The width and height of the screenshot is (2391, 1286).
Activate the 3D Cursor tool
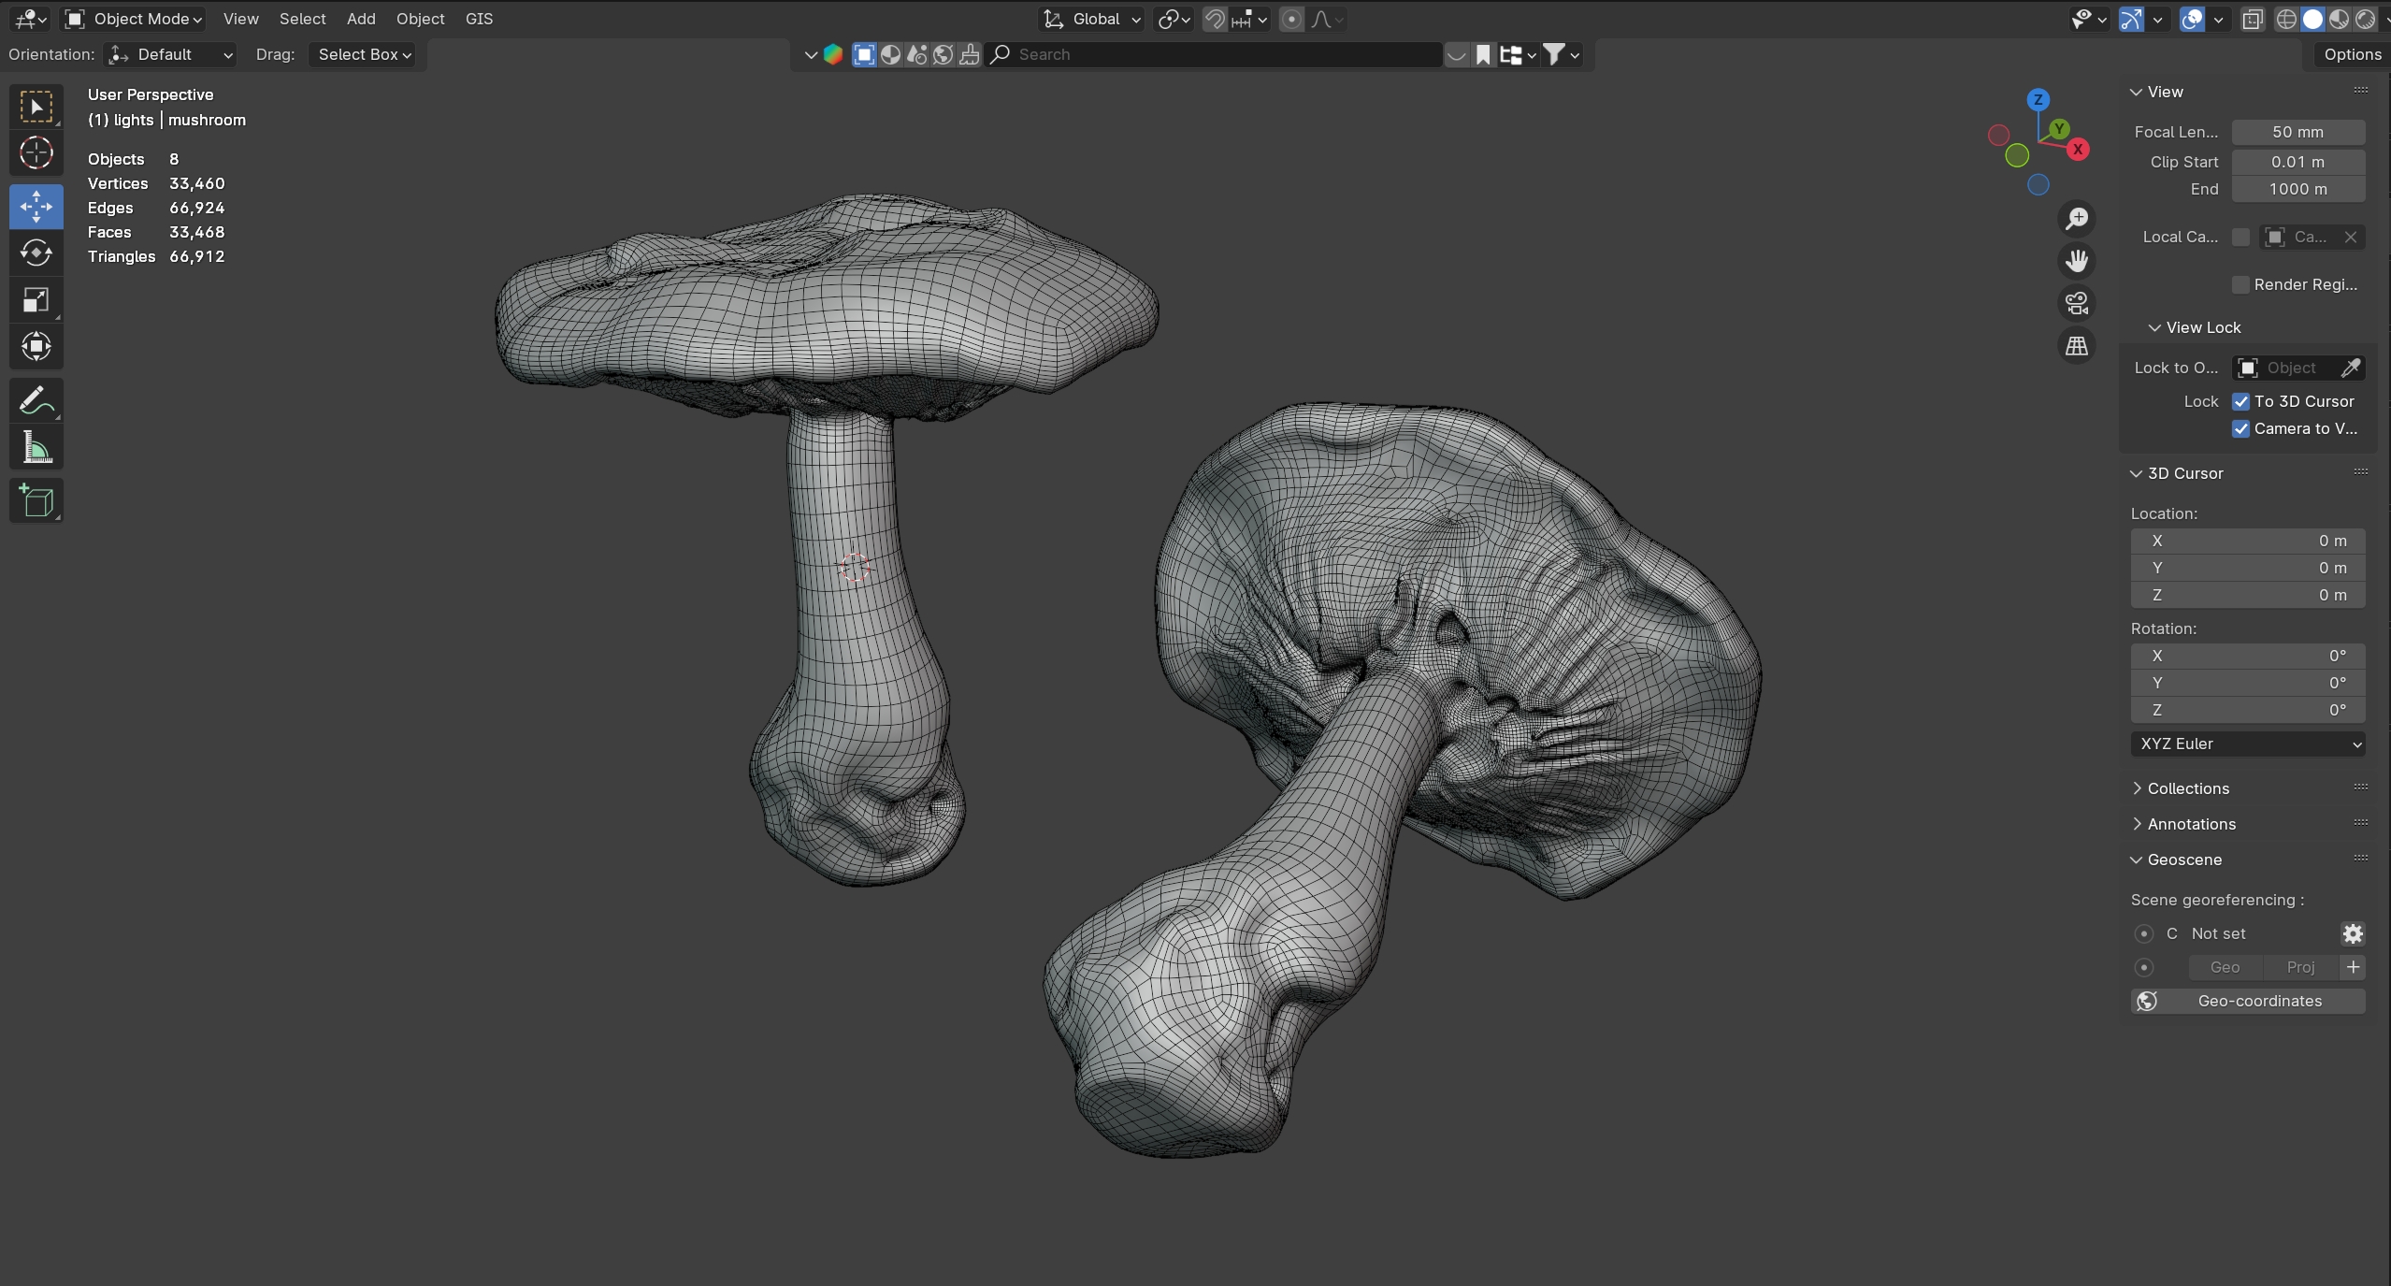click(x=36, y=152)
